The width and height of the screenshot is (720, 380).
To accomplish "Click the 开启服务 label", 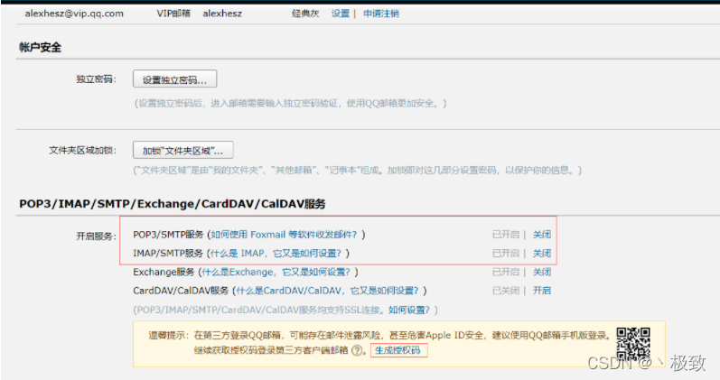I will [x=96, y=236].
